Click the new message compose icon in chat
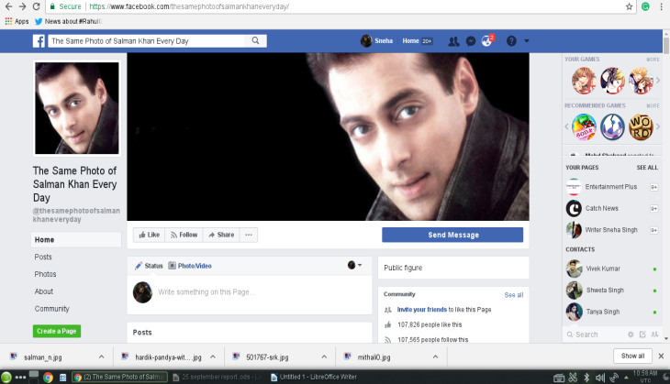Viewport: 670px width, 384px height. tap(642, 335)
